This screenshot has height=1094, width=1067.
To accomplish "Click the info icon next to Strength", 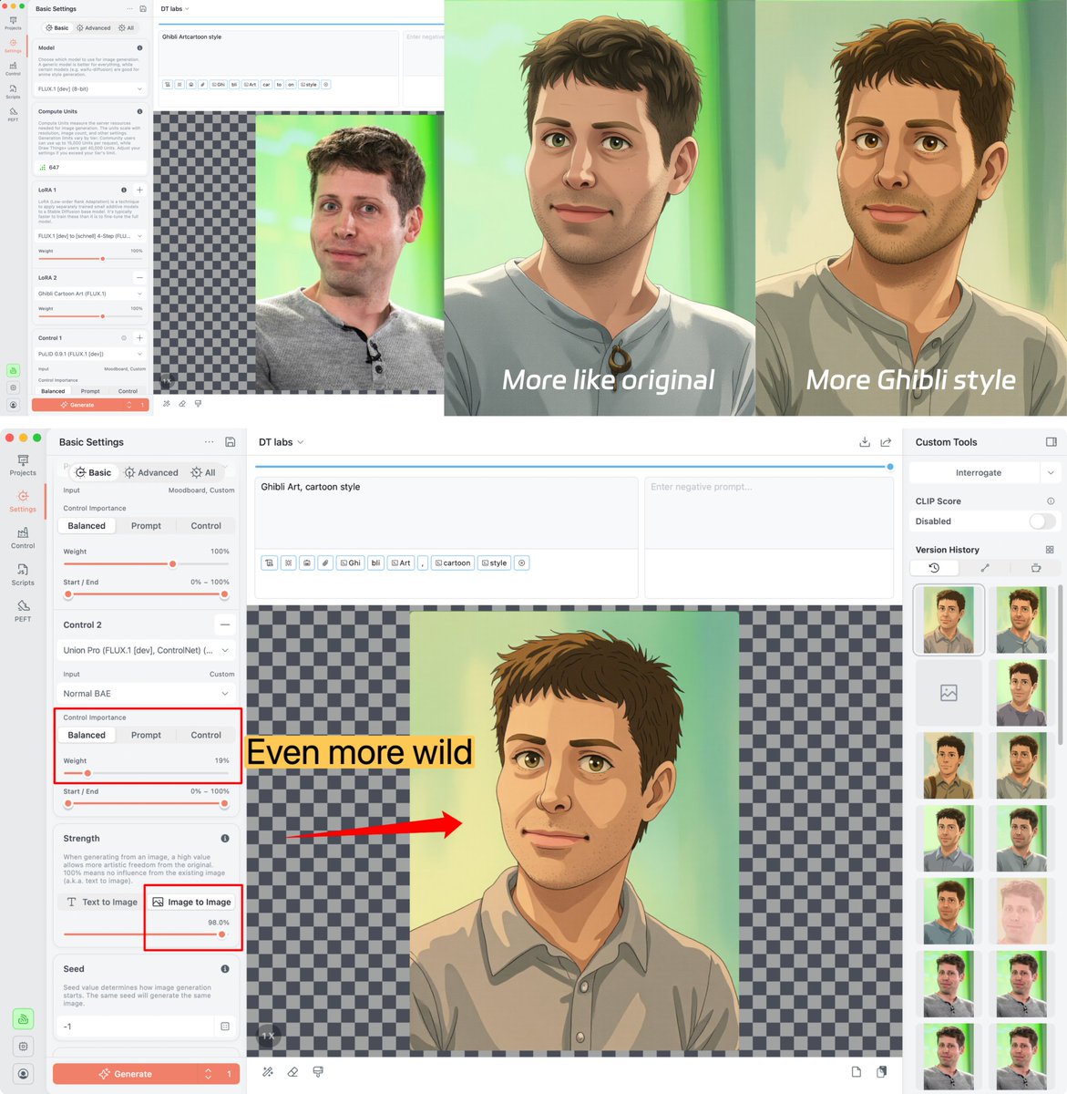I will 225,838.
